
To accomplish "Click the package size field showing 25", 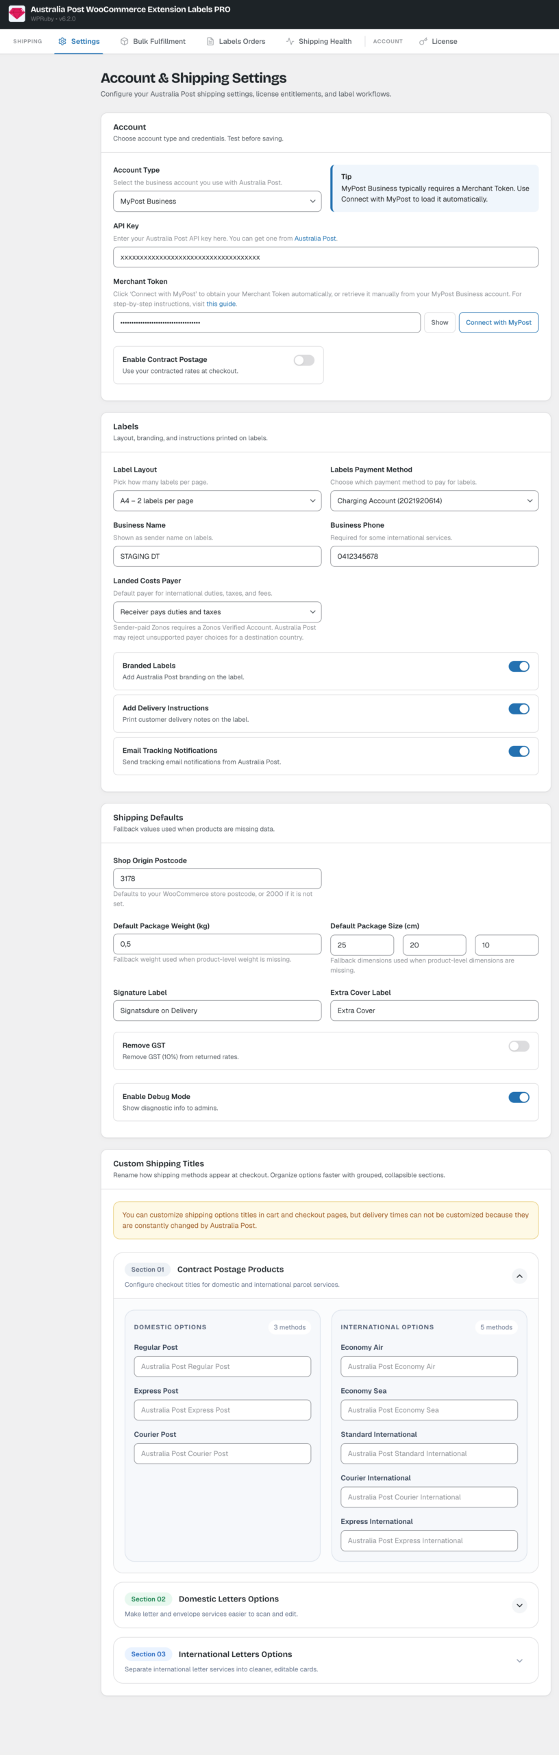I will pyautogui.click(x=362, y=945).
